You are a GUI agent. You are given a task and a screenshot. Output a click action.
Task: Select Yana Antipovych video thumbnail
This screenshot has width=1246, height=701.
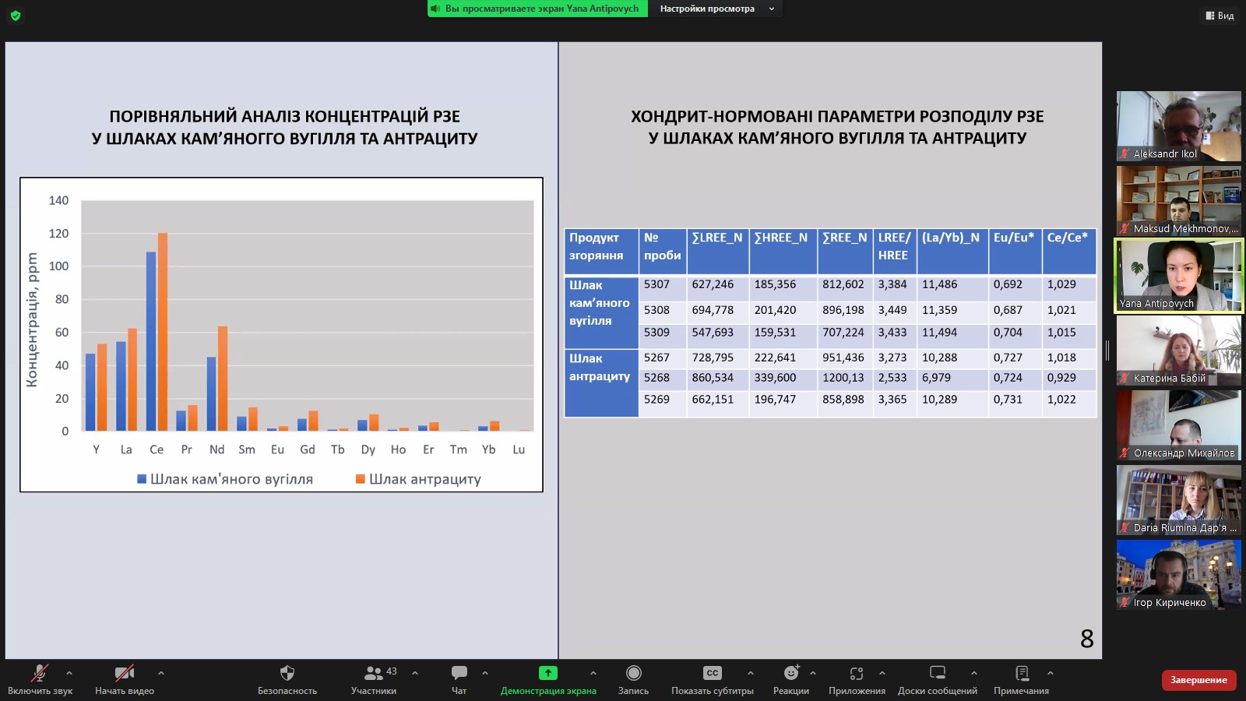pos(1179,276)
